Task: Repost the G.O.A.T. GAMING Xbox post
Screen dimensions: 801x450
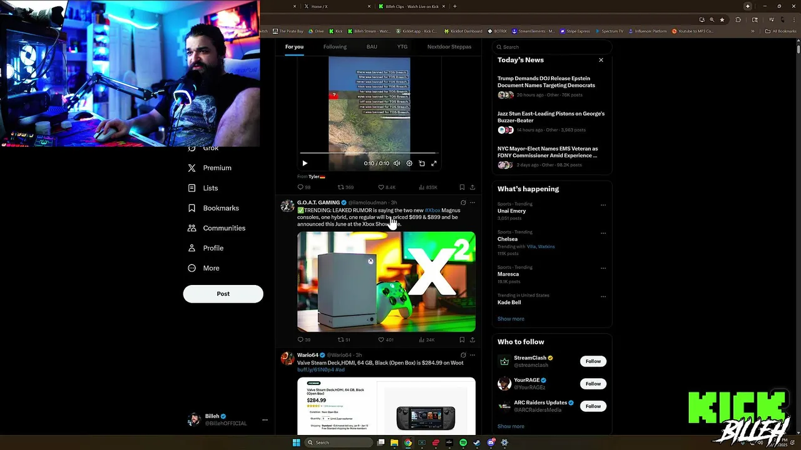Action: click(x=344, y=340)
